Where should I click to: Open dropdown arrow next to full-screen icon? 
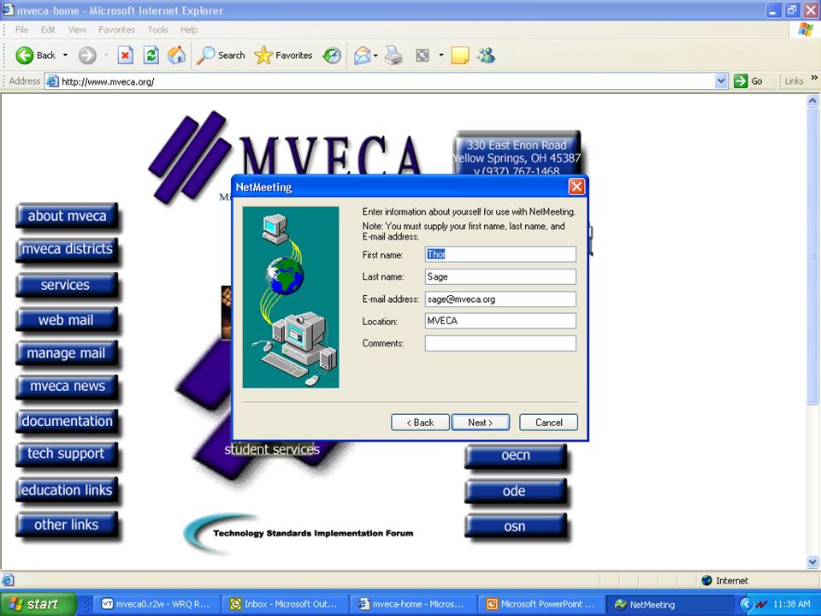(x=441, y=55)
